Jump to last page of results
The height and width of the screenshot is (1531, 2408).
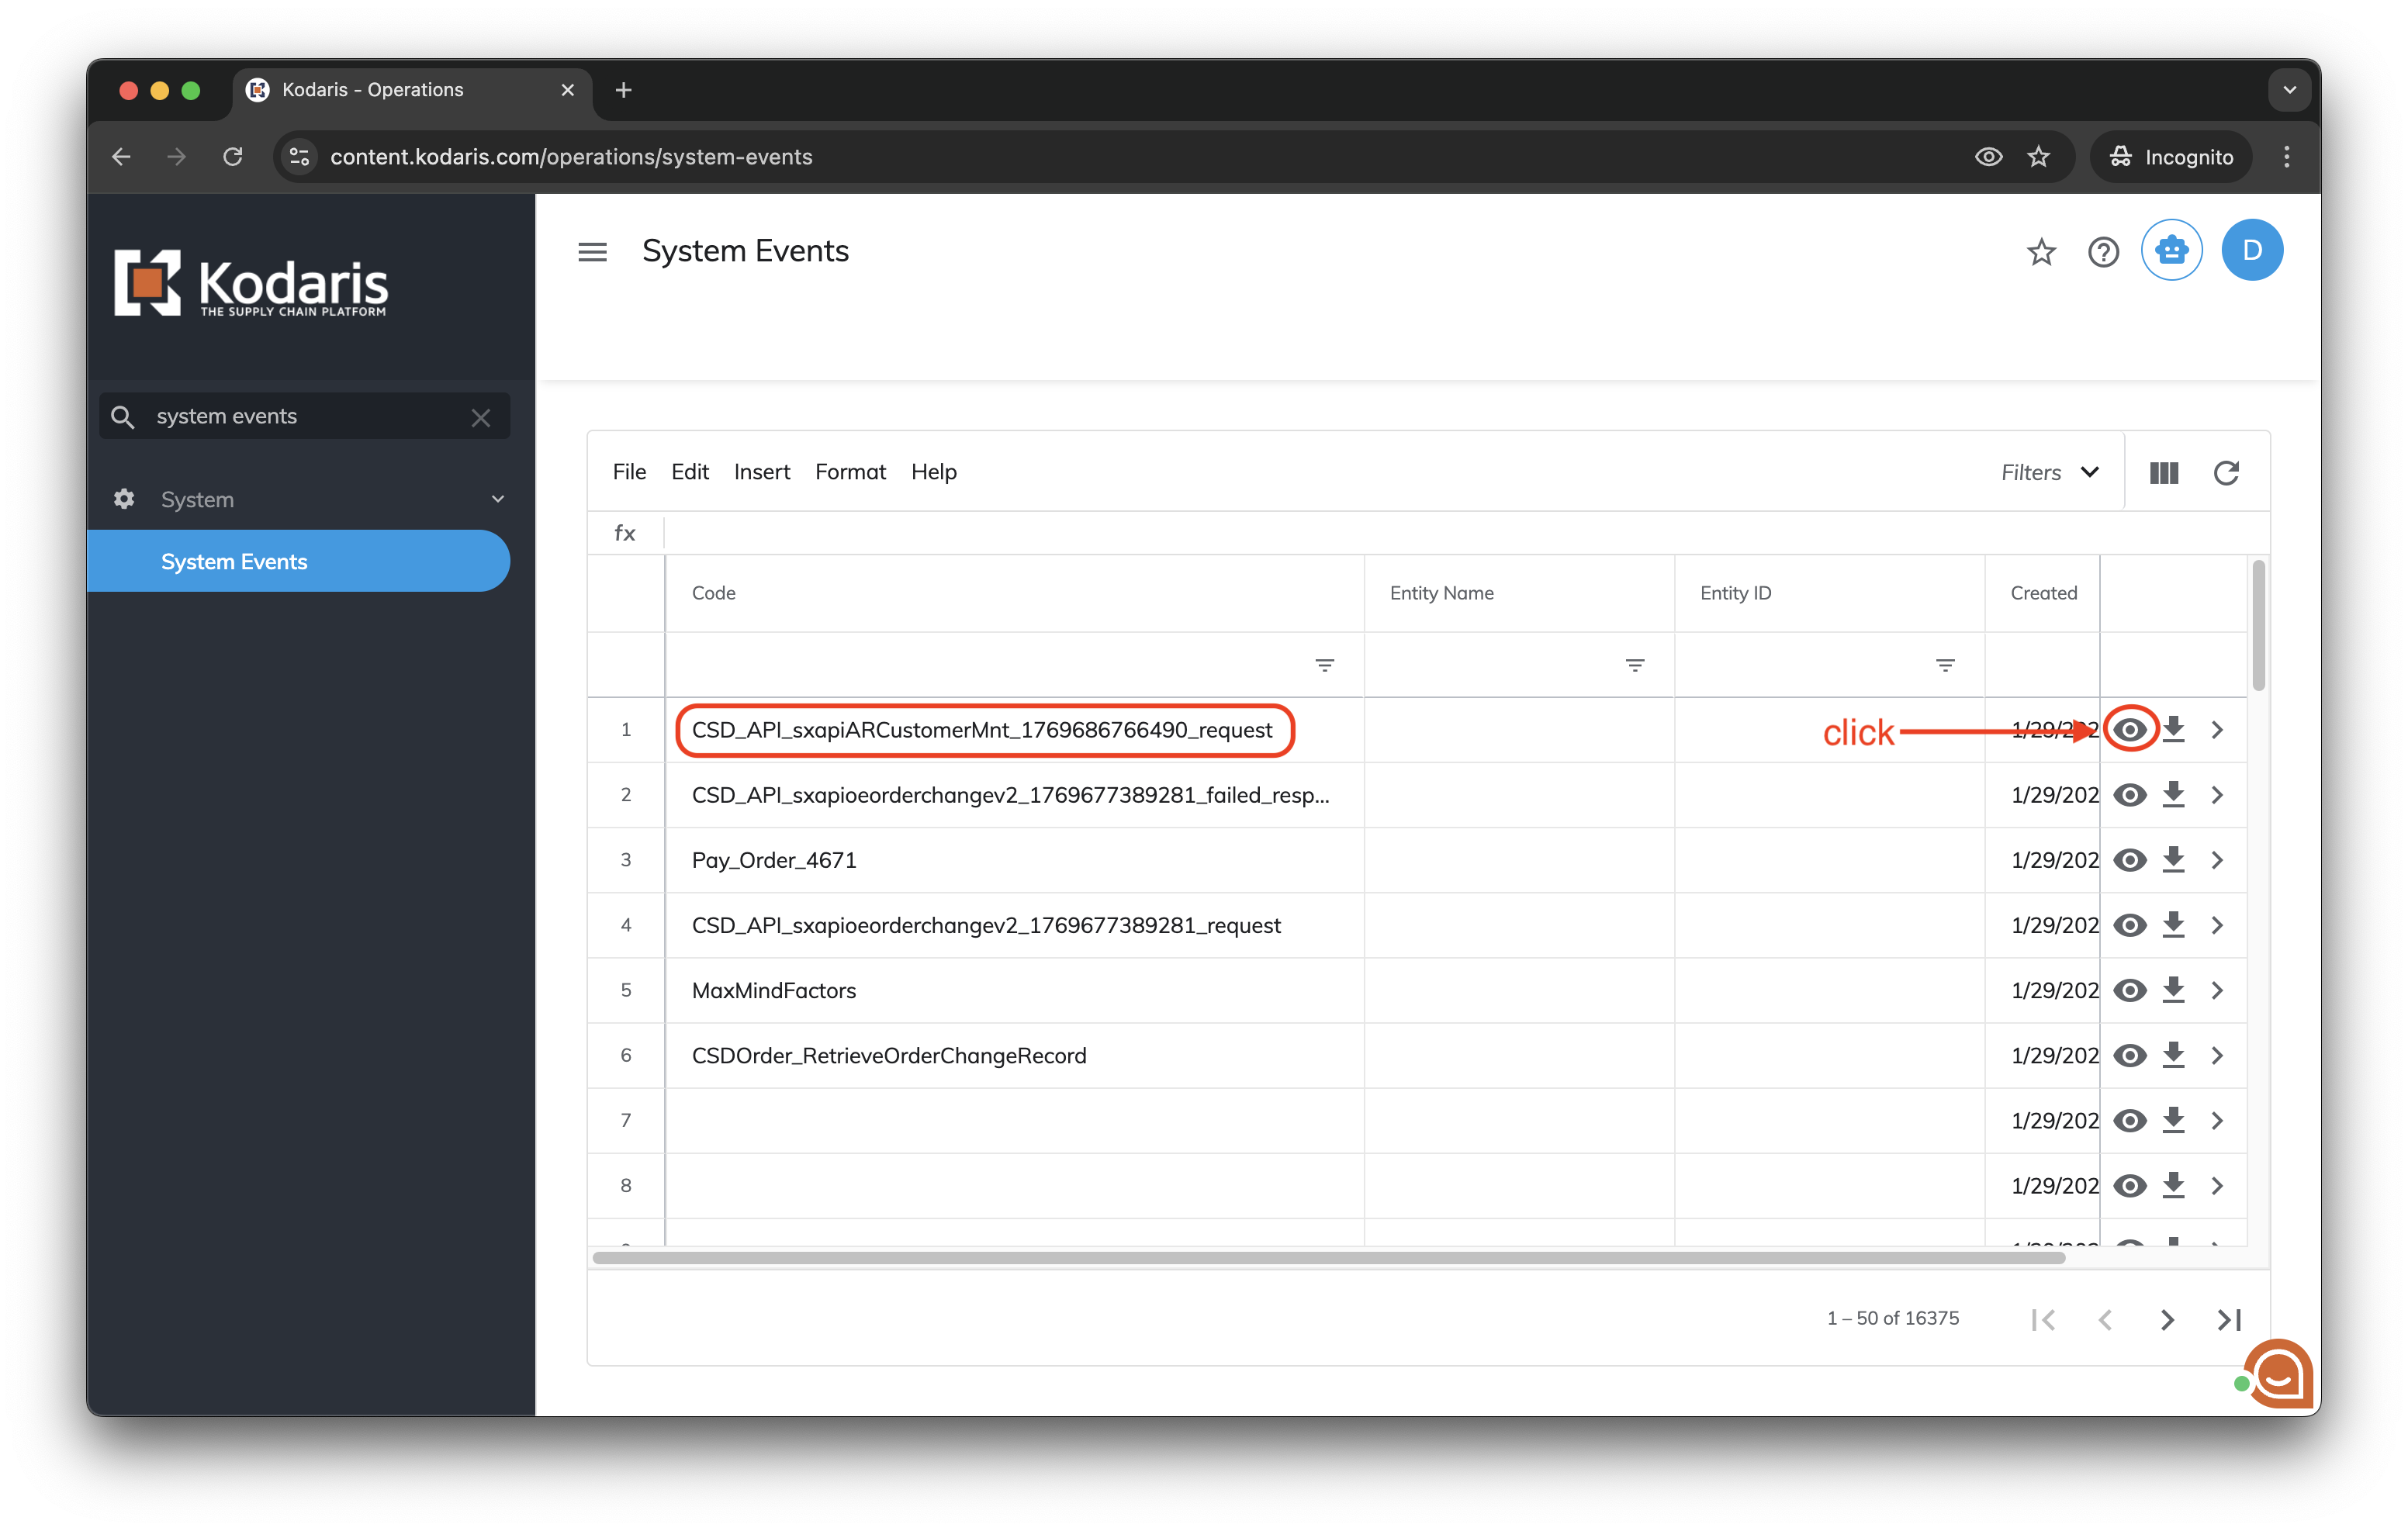coord(2229,1319)
